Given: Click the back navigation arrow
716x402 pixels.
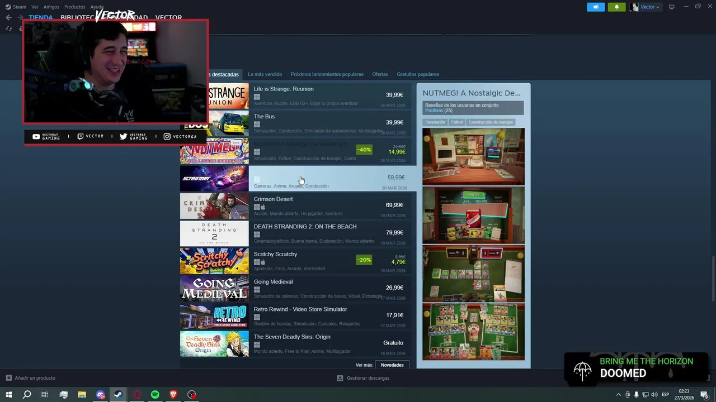Looking at the screenshot, I should [8, 17].
